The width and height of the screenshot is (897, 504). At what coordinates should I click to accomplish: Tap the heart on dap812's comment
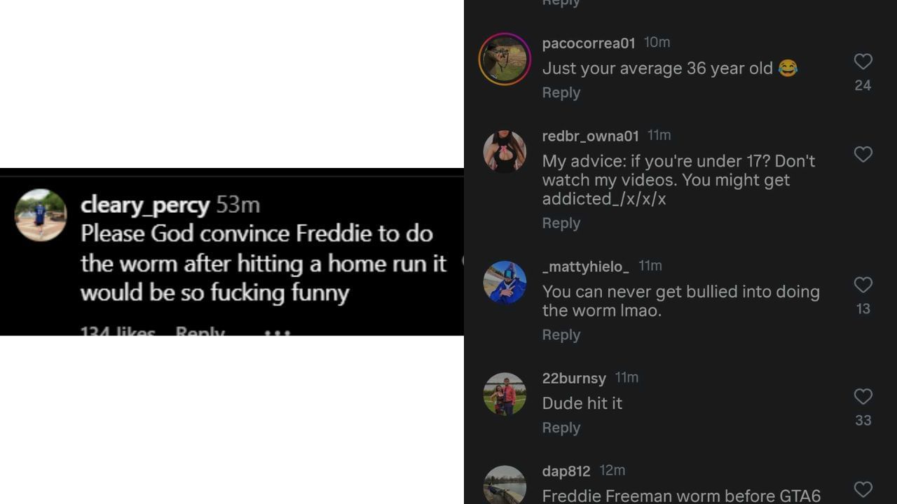pyautogui.click(x=863, y=490)
